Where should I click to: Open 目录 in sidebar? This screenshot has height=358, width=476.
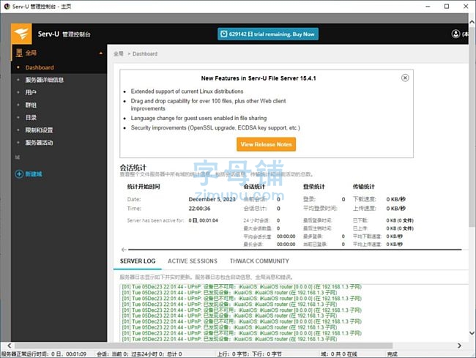31,117
